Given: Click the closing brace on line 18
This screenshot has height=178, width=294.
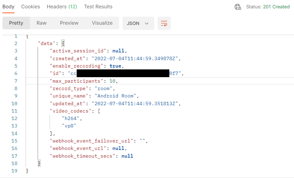Looking at the screenshot, I should [39, 163].
